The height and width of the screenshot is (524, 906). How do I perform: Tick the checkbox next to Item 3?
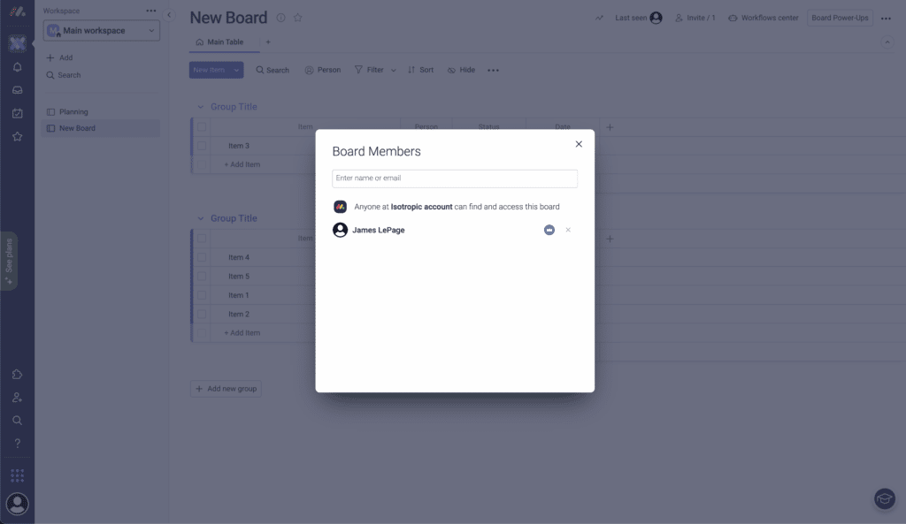point(202,146)
